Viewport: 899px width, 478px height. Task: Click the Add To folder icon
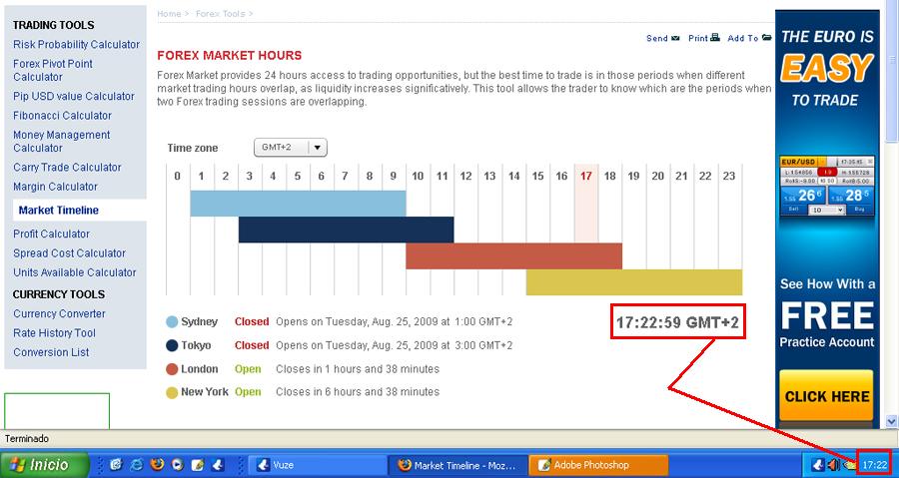[x=766, y=39]
